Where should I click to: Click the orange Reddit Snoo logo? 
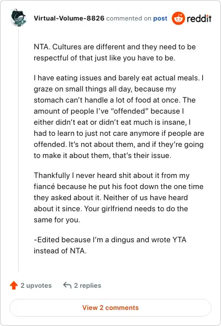(x=178, y=18)
